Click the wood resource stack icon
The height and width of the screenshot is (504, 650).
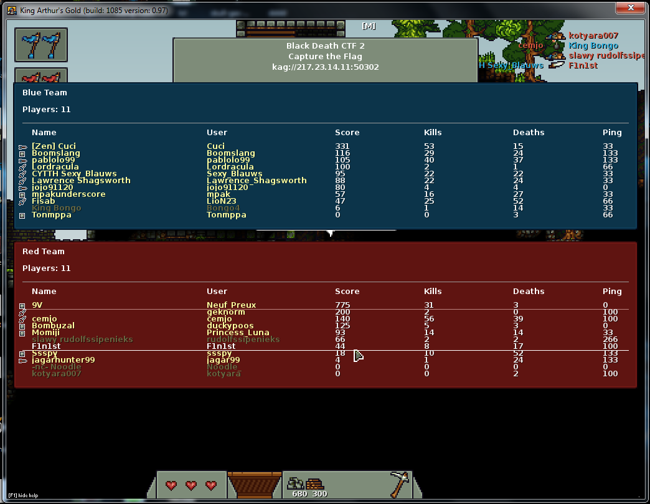pyautogui.click(x=315, y=483)
